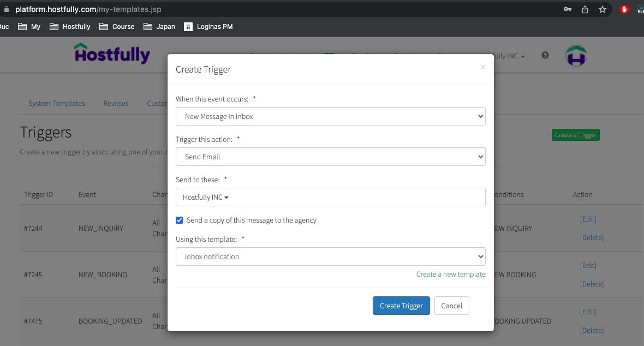Screen dimensions: 644x346
Task: Click the Hostfully profile avatar icon
Action: [576, 55]
